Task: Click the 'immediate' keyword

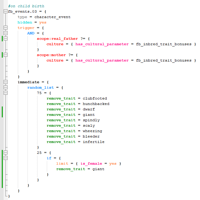Action: (x=28, y=82)
